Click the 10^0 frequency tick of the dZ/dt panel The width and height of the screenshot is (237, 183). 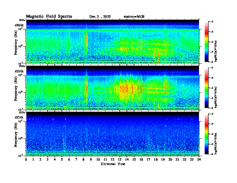[20, 138]
